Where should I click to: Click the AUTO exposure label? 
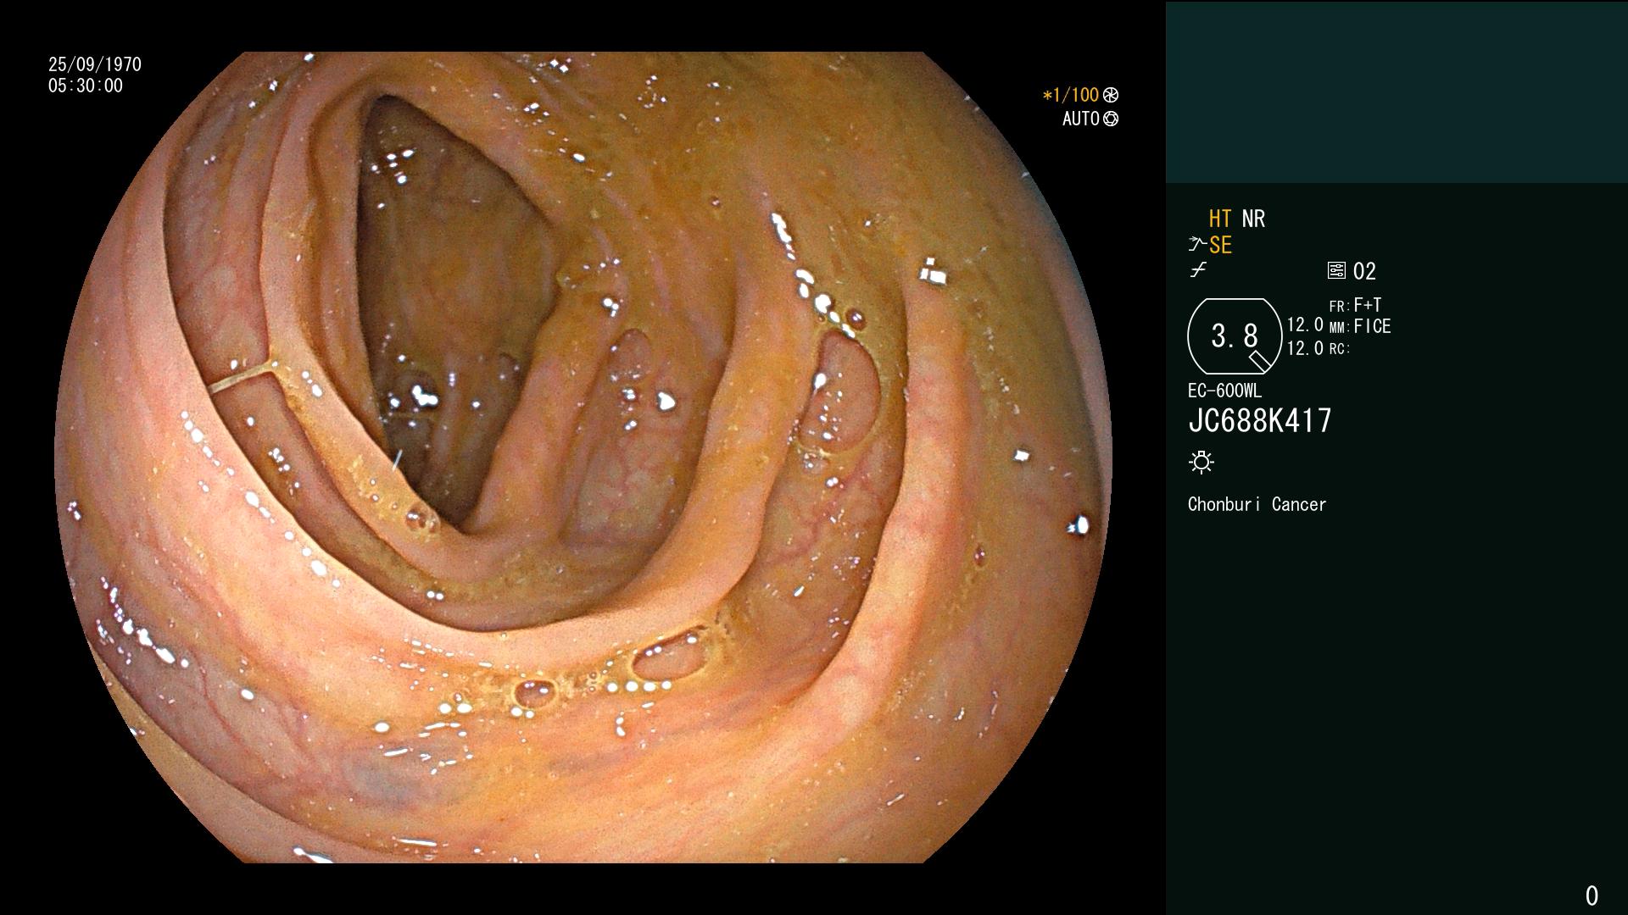pos(1081,119)
